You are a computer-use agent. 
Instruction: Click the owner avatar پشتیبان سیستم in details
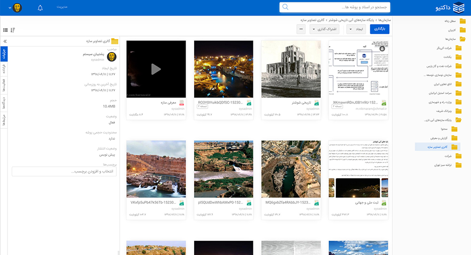point(112,56)
